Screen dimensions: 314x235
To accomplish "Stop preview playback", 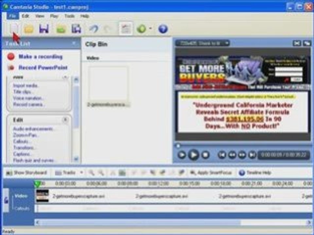I will tap(205, 155).
